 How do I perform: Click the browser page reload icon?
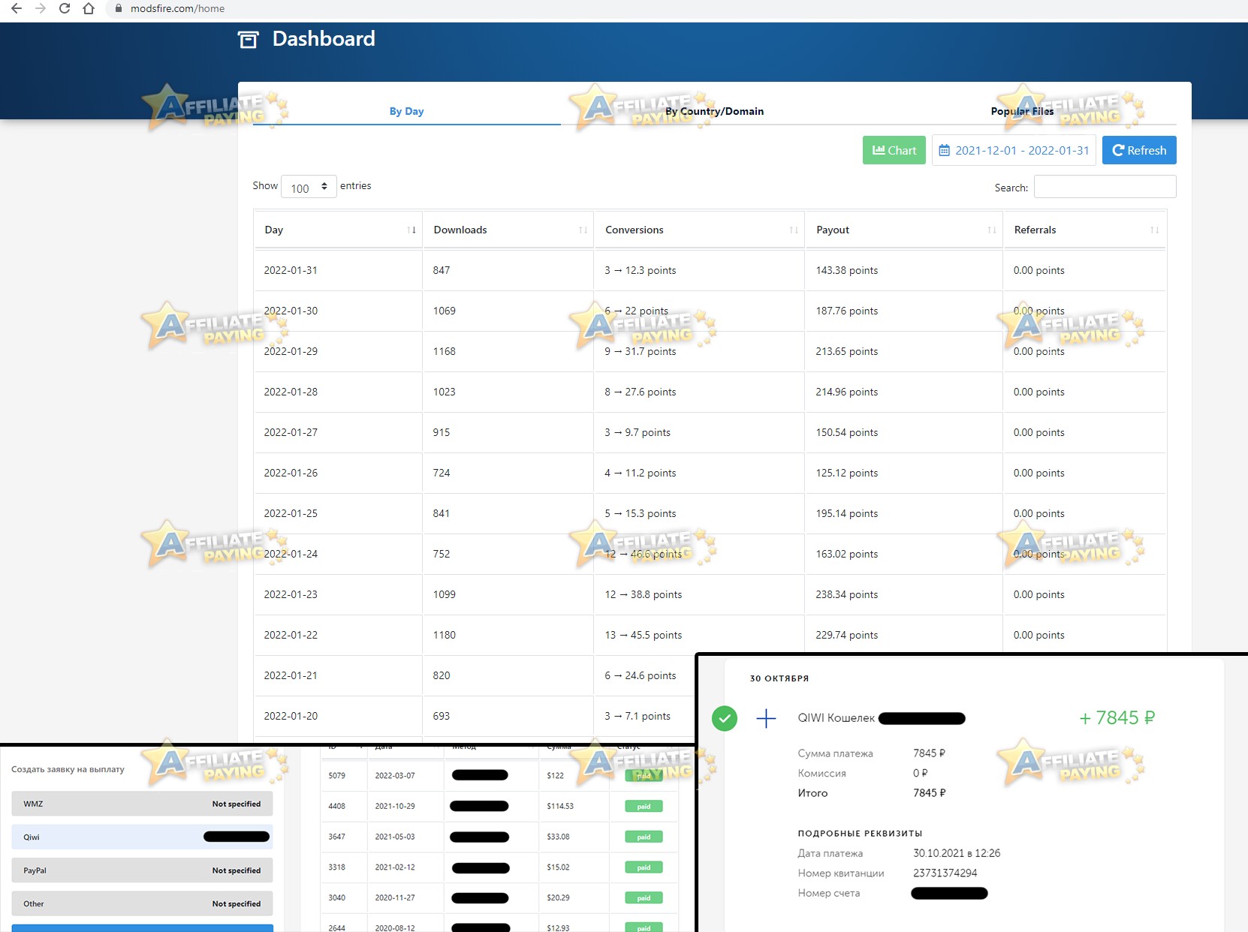tap(65, 9)
